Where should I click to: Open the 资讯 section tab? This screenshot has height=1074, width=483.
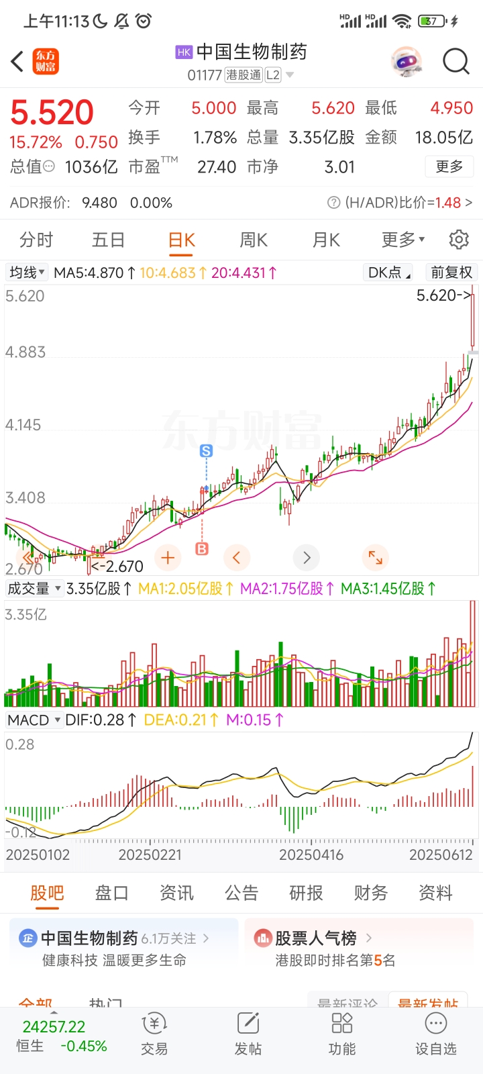(176, 893)
